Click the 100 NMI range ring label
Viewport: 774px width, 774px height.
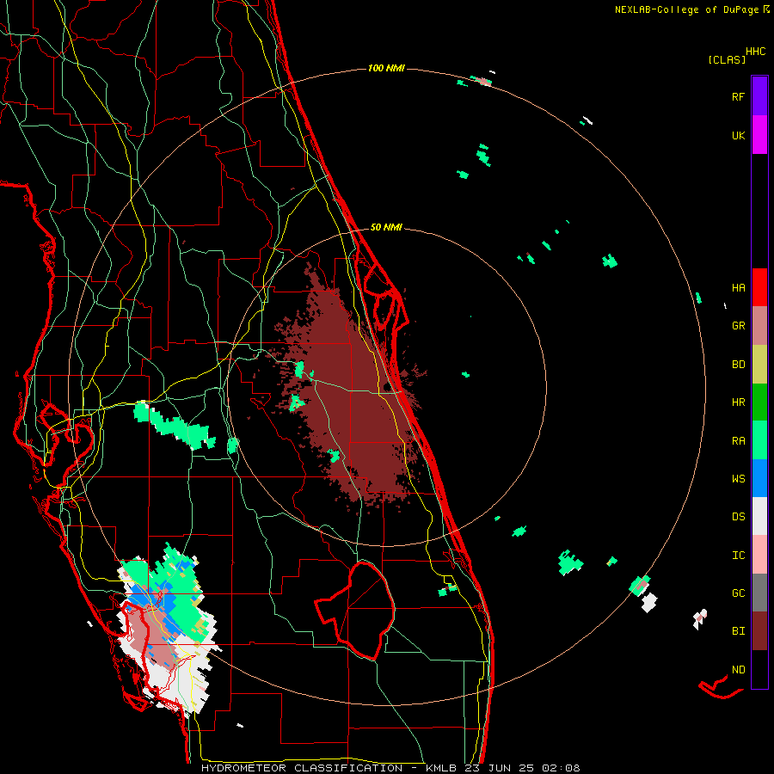(x=386, y=68)
